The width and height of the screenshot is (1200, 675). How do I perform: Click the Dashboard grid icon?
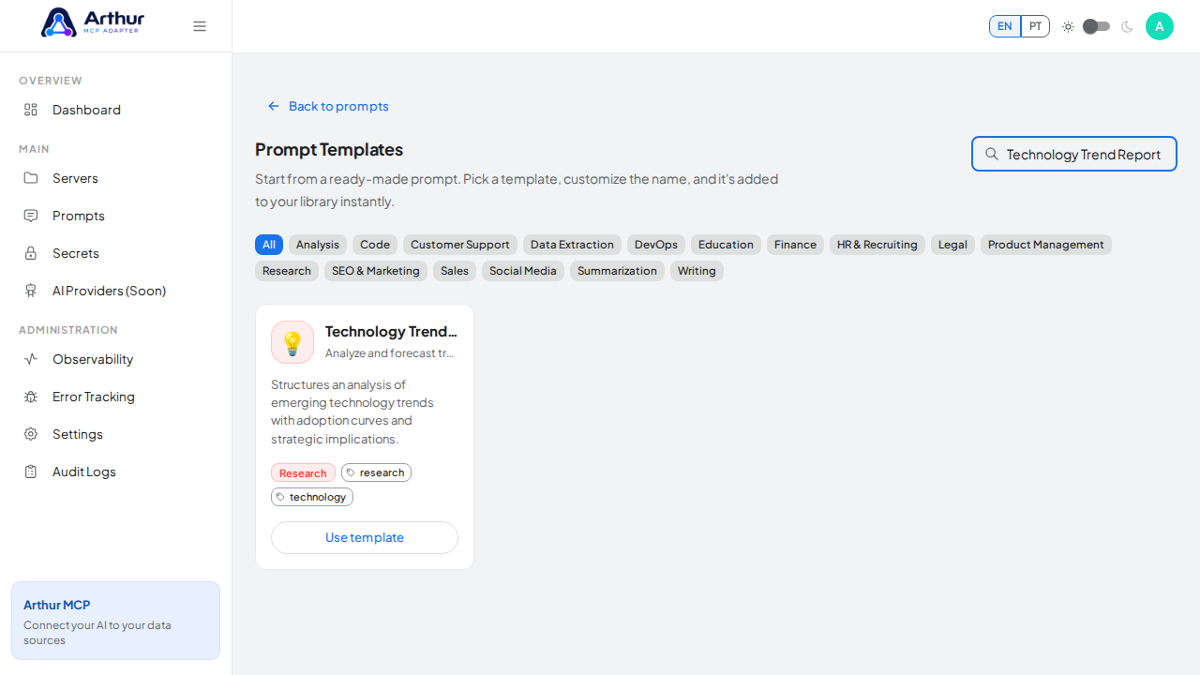pos(31,110)
